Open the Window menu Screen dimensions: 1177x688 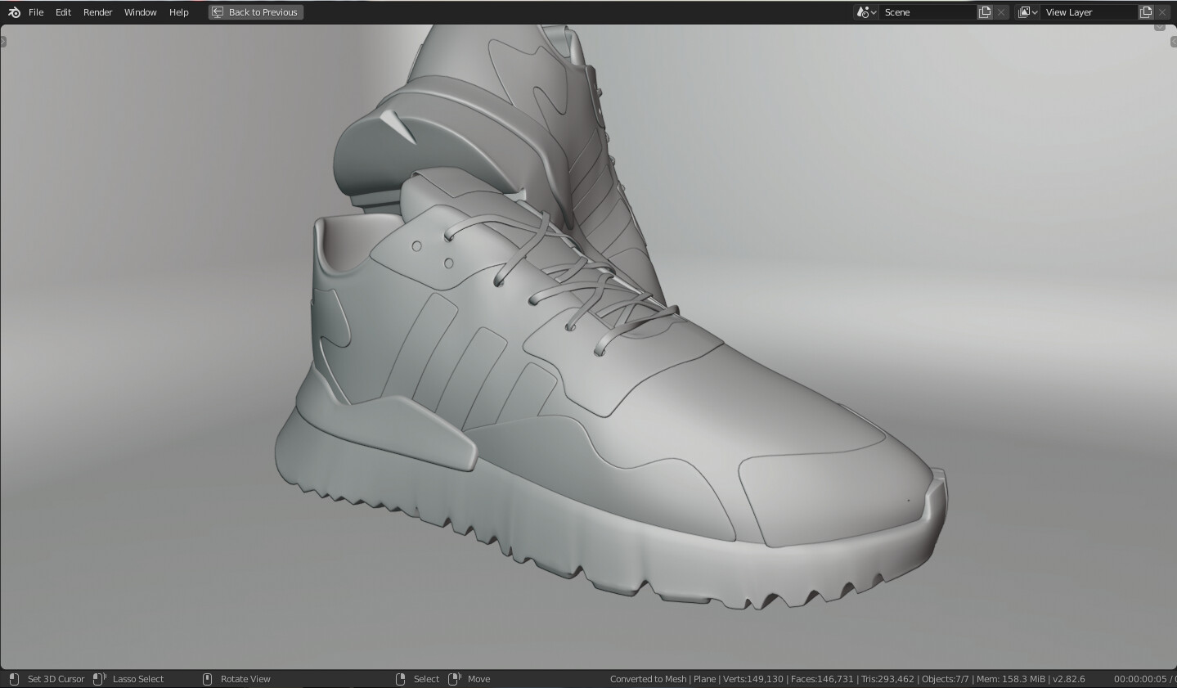point(140,12)
